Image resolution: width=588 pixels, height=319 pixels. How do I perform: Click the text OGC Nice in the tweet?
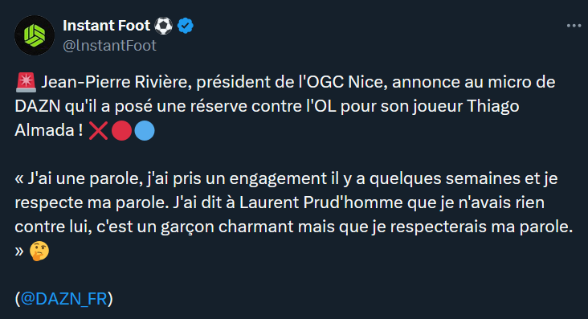pos(348,82)
